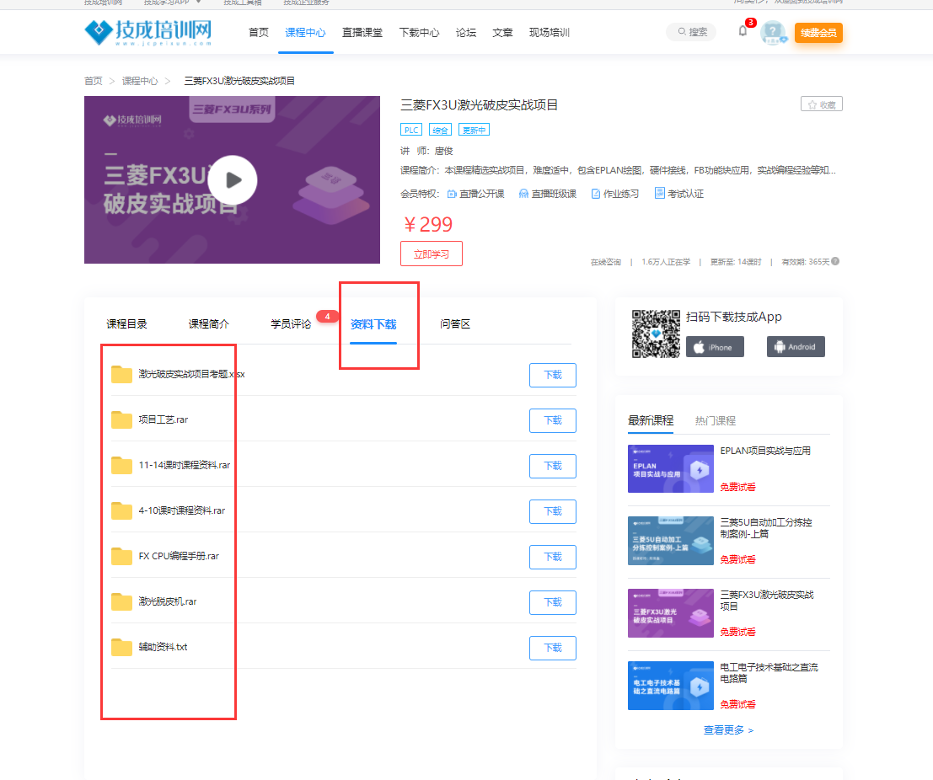Viewport: 933px width, 780px height.
Task: Click the 立即学习 button
Action: (432, 254)
